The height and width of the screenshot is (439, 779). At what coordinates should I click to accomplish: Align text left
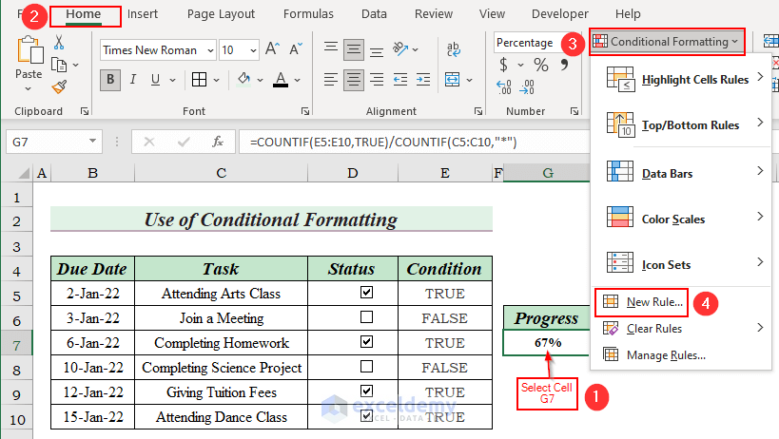click(331, 80)
